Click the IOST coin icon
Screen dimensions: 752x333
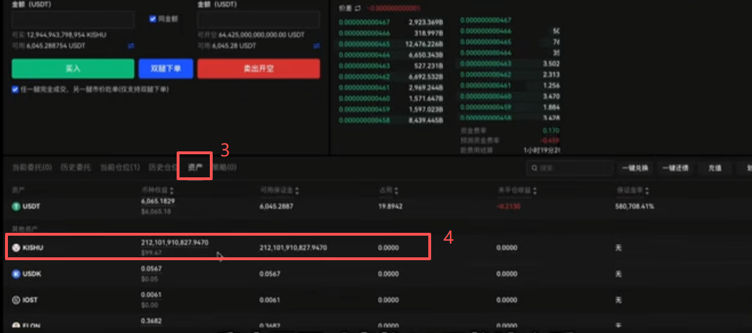click(x=16, y=300)
